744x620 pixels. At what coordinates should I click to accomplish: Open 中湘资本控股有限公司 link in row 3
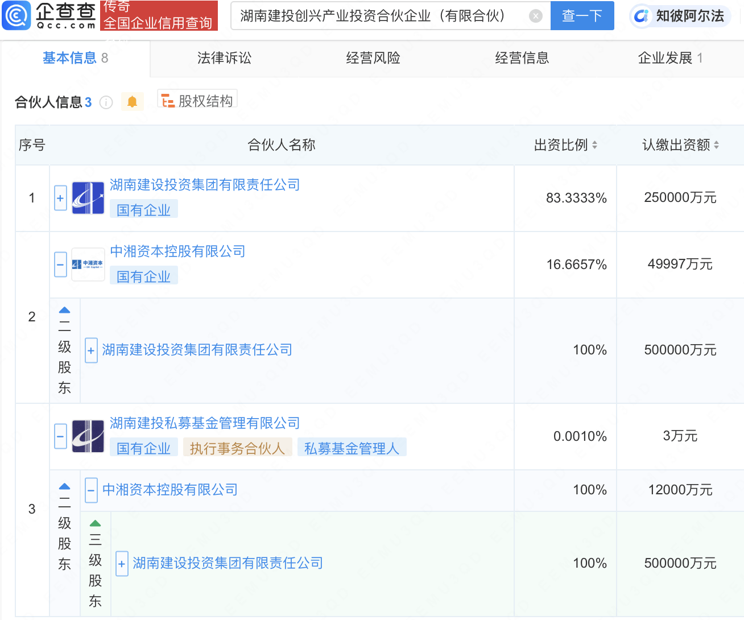170,490
